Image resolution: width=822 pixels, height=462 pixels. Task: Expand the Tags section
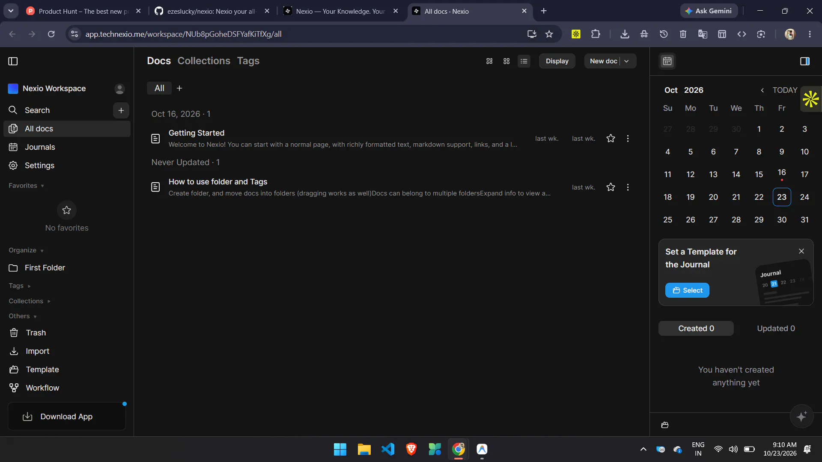coord(20,286)
